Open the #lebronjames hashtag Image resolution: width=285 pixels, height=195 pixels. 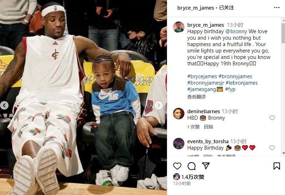pos(241,83)
